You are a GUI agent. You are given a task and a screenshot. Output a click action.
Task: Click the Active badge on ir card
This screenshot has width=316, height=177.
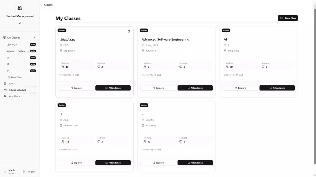[144, 105]
